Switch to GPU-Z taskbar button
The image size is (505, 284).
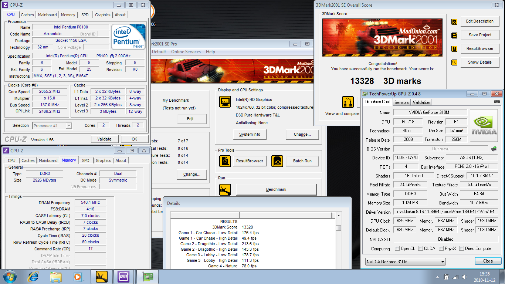pyautogui.click(x=148, y=277)
